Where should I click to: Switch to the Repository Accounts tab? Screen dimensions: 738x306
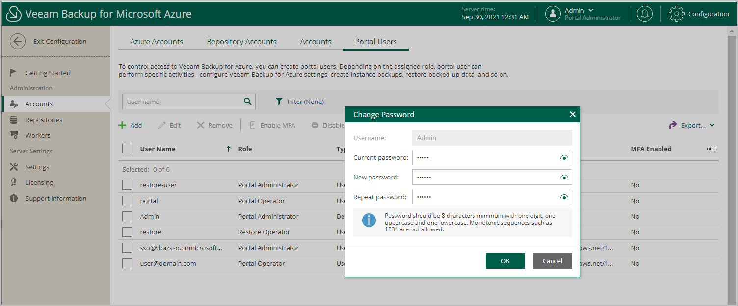coord(241,42)
